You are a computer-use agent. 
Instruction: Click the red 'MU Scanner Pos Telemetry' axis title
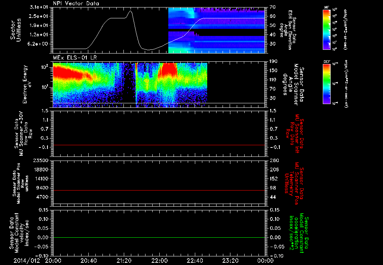click(294, 183)
